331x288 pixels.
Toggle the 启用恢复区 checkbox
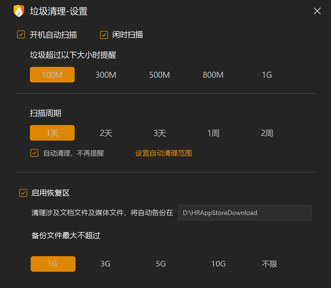point(23,193)
